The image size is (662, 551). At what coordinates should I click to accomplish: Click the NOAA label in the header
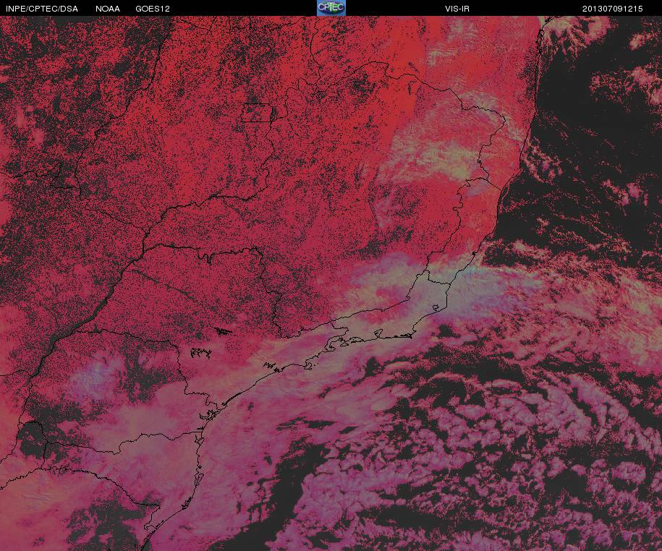[108, 9]
